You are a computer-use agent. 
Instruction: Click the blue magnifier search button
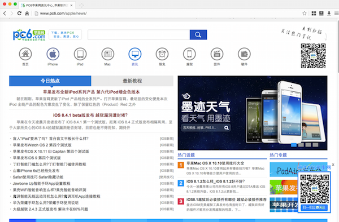click(x=198, y=35)
